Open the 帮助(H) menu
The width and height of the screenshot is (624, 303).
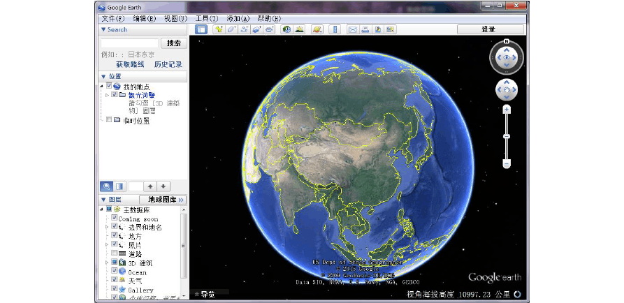(x=270, y=19)
